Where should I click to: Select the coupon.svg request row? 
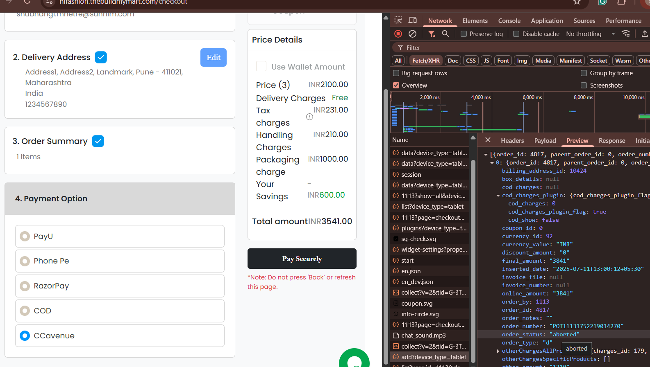click(430, 304)
